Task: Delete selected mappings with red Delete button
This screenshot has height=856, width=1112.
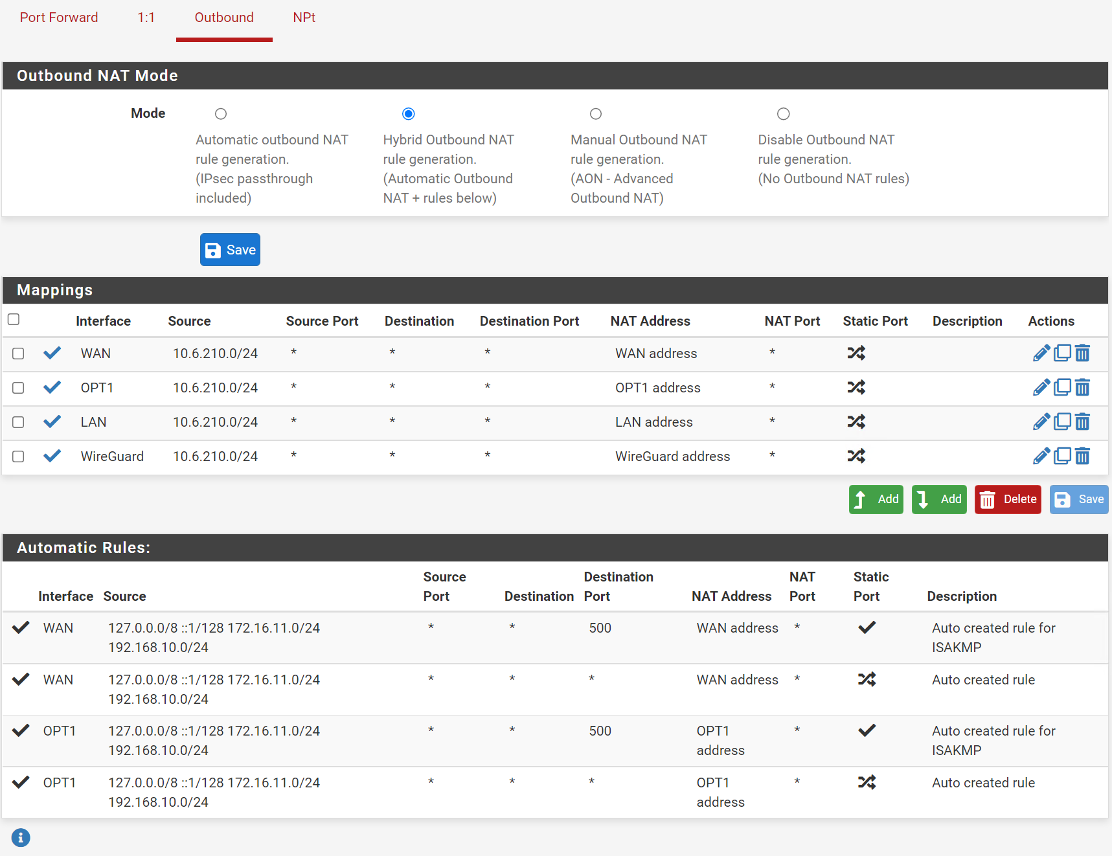Action: click(1008, 499)
